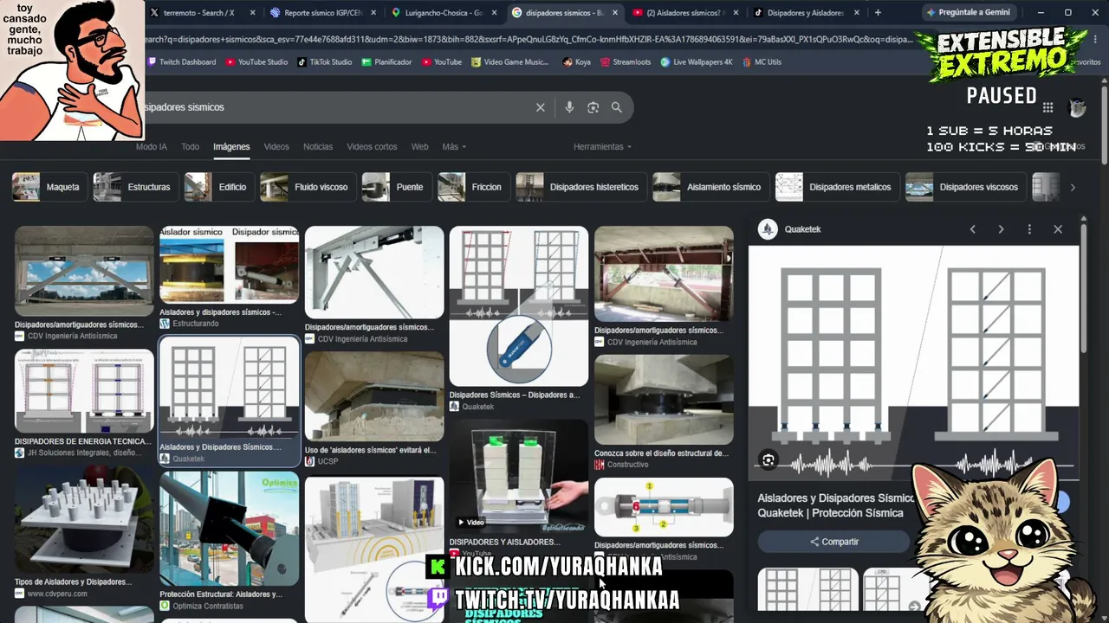Viewport: 1109px width, 623px height.
Task: Clear the search box with the X icon
Action: tap(541, 107)
